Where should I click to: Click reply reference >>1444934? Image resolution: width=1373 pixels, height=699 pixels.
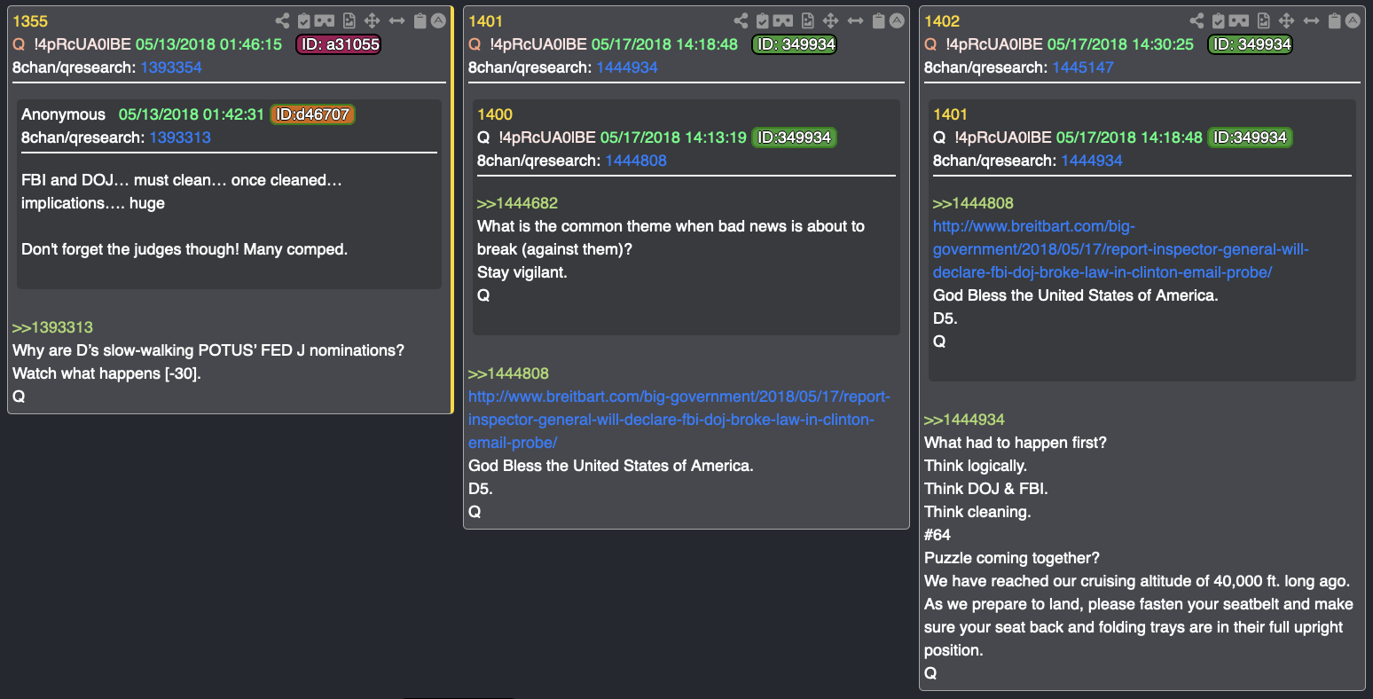pos(964,420)
